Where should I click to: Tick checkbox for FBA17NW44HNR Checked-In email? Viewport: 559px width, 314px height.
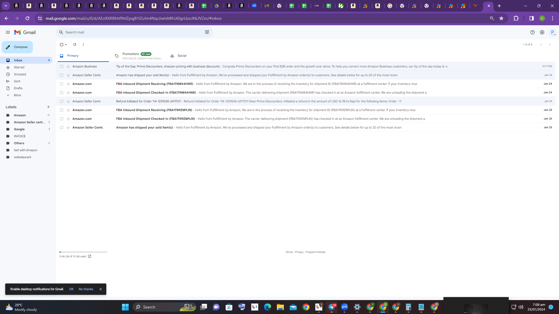coord(61,93)
